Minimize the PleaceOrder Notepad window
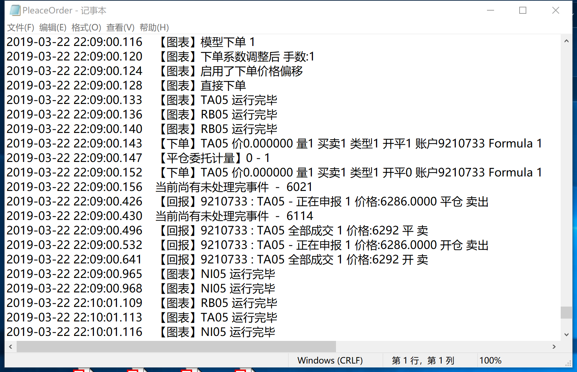Screen dimensions: 577x372 click(491, 10)
